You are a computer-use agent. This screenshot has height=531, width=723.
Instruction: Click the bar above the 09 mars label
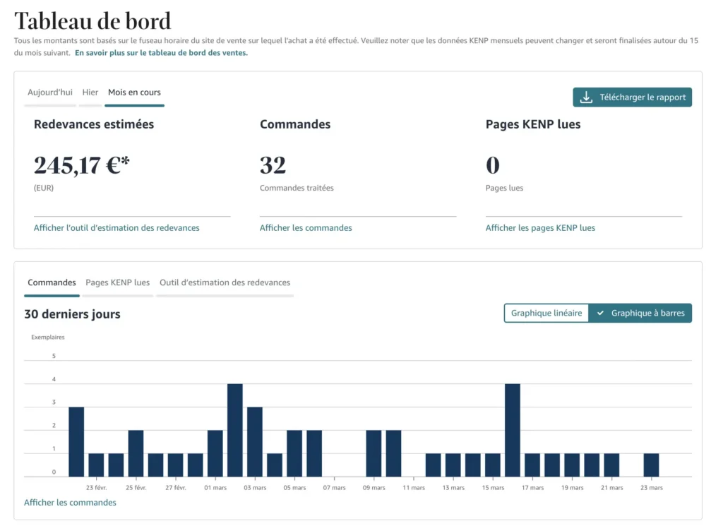(374, 453)
